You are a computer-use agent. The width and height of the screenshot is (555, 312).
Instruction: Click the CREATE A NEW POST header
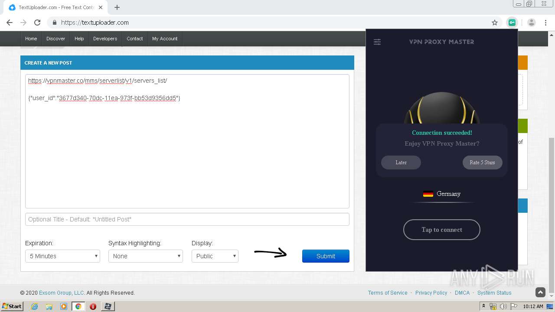click(187, 63)
